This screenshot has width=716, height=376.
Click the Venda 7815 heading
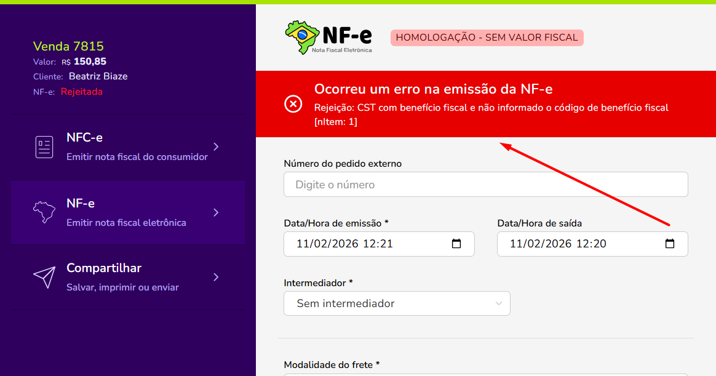(x=68, y=46)
